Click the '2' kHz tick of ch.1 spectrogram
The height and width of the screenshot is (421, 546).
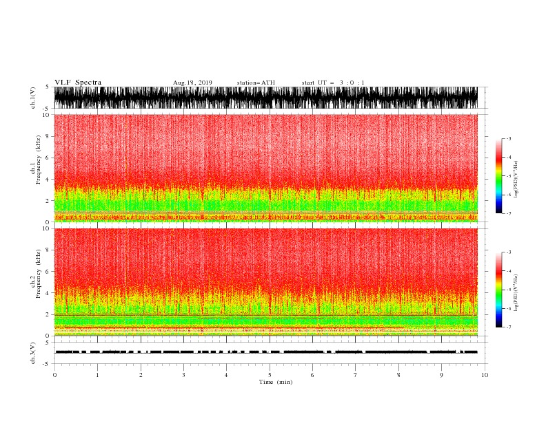pos(48,201)
